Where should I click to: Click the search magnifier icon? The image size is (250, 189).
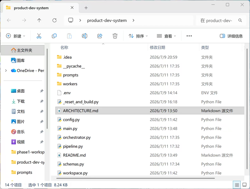tap(240, 20)
